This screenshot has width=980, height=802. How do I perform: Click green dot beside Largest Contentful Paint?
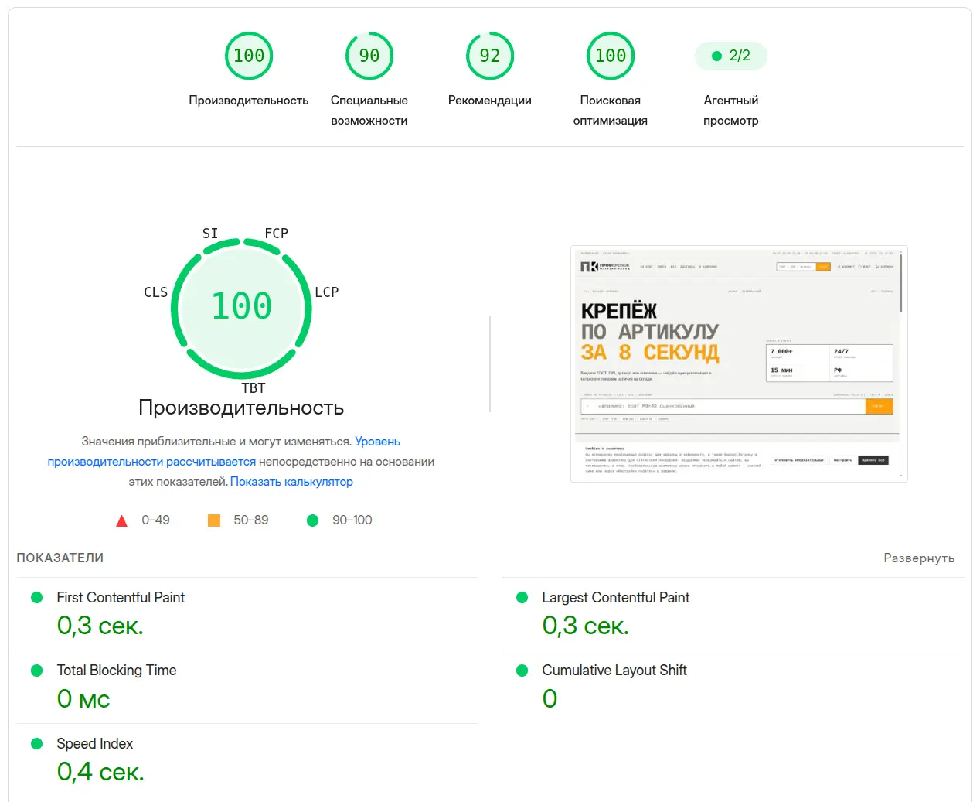[522, 597]
